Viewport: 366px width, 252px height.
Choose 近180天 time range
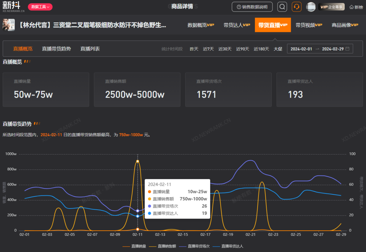pos(261,49)
